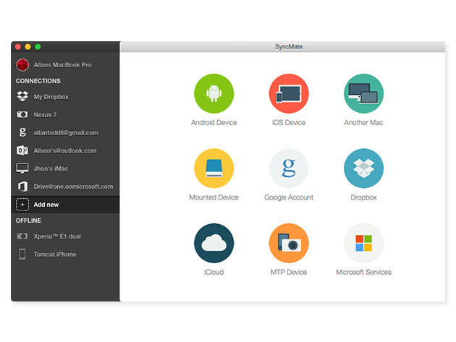
Task: Click the Mounted Device label
Action: click(x=214, y=197)
